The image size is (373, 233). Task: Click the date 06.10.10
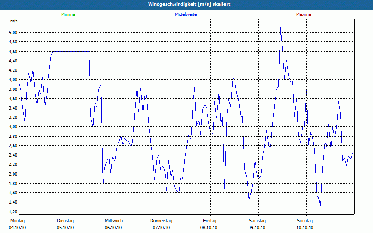(113, 228)
